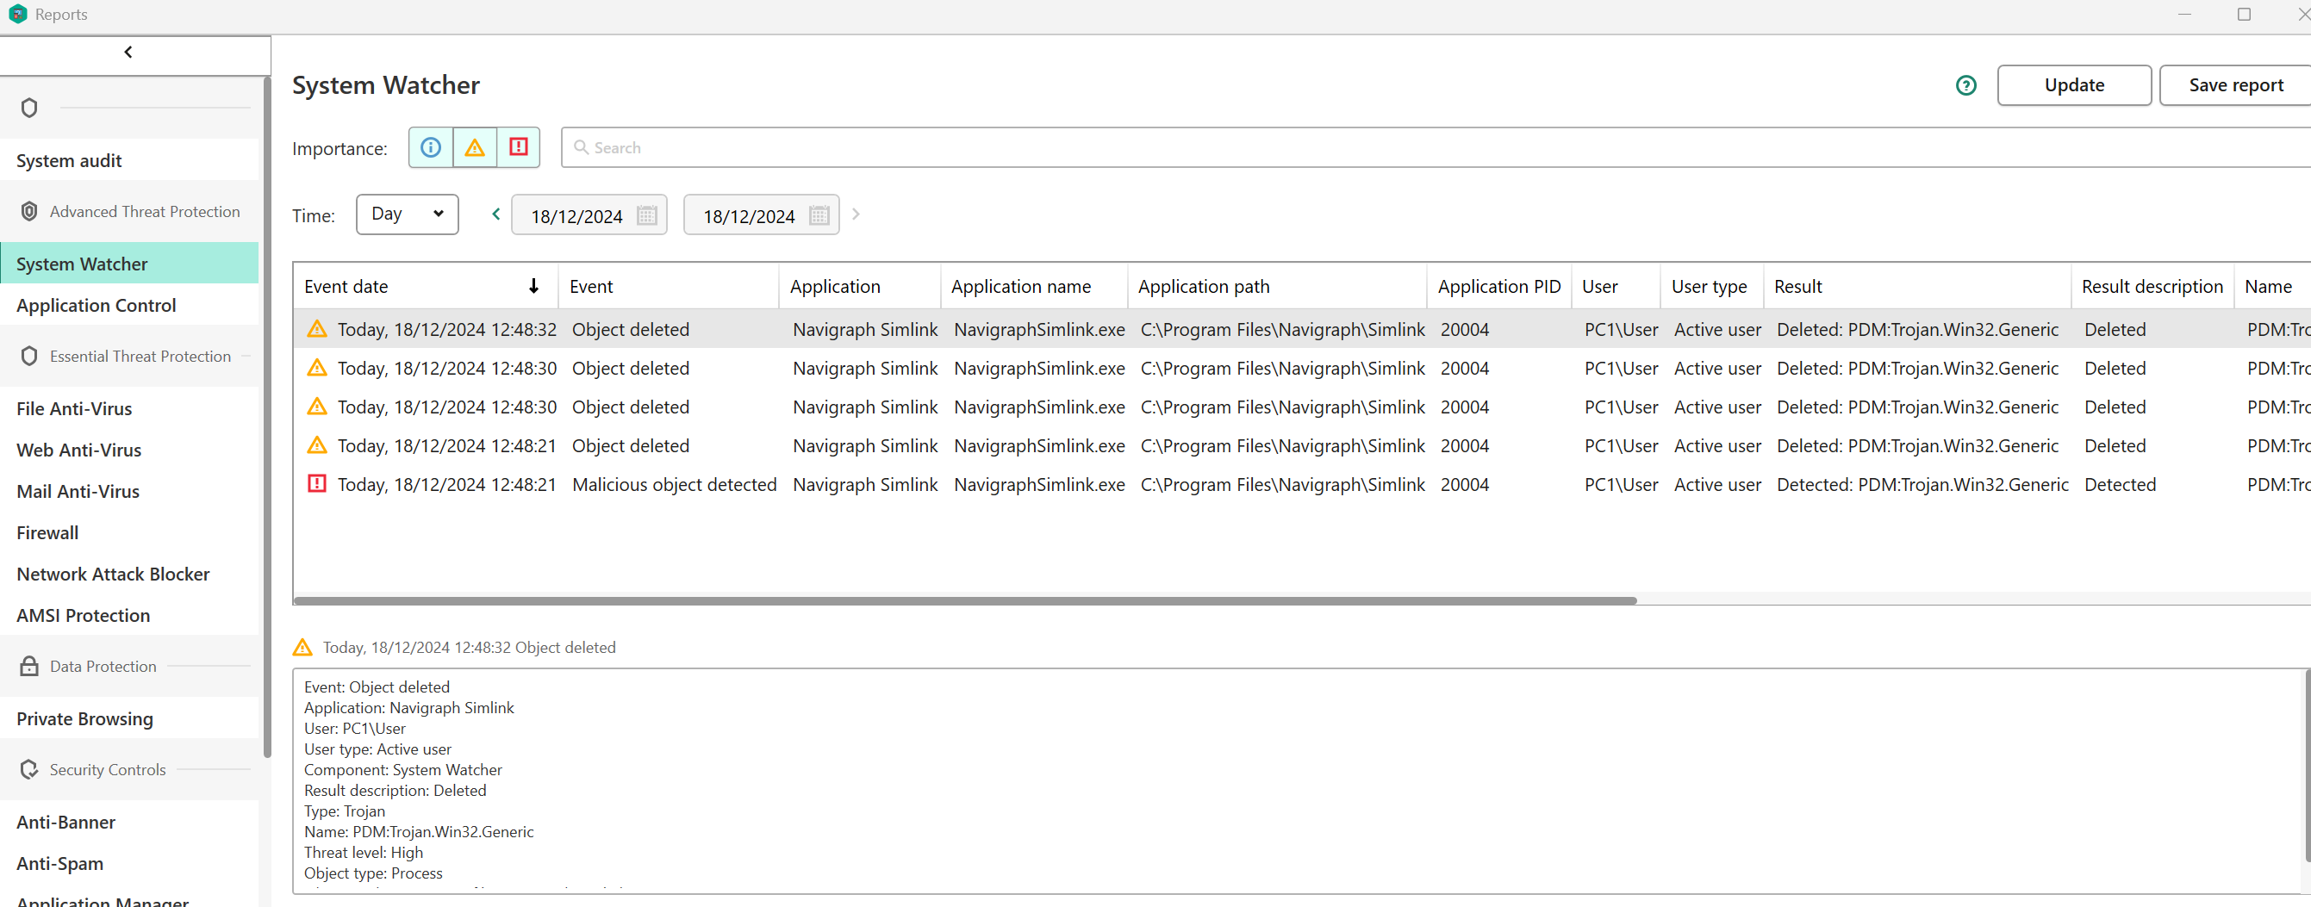
Task: Click the shield icon above System audit
Action: (28, 108)
